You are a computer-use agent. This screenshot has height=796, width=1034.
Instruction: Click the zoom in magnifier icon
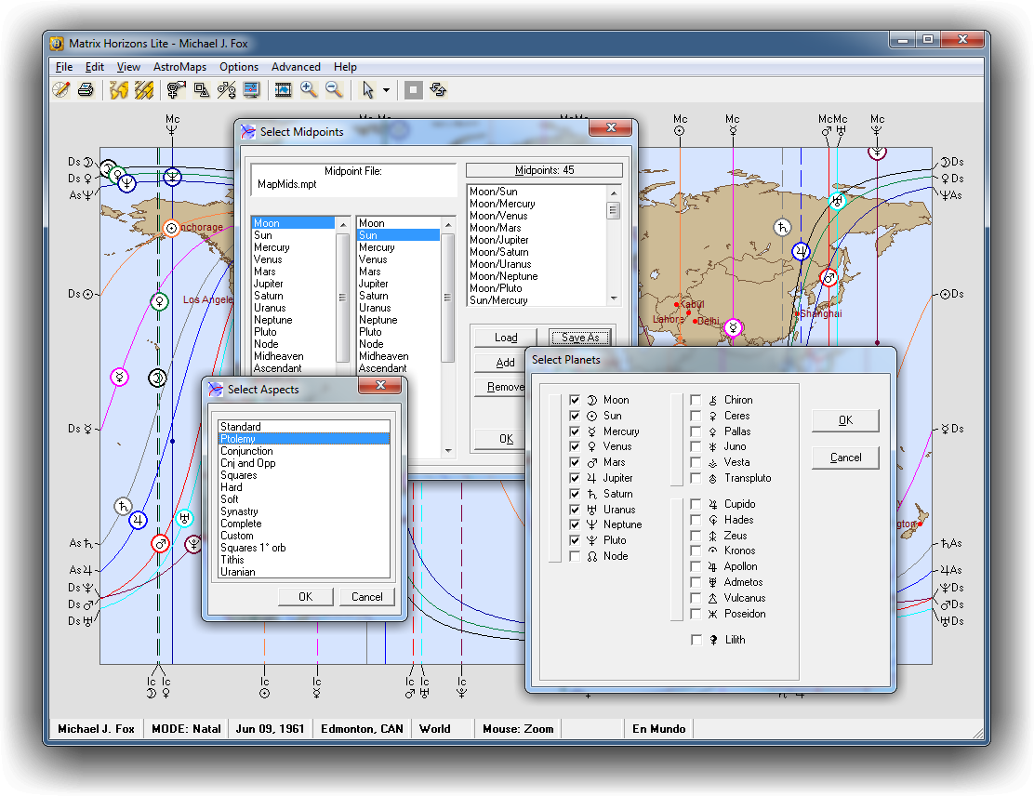[309, 90]
